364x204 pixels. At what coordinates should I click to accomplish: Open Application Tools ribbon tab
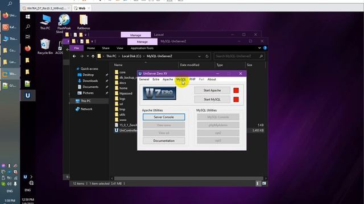(142, 48)
